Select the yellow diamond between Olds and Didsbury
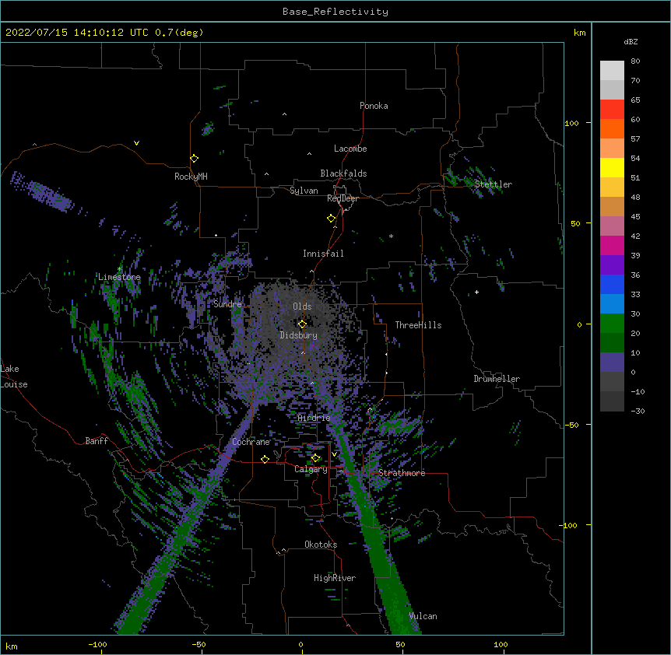 click(302, 324)
